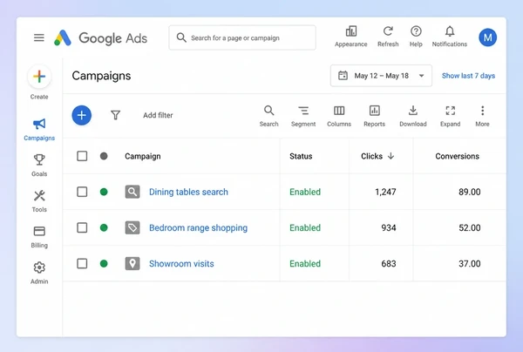Open Bedroom range shopping campaign
This screenshot has height=352, width=523.
[198, 227]
